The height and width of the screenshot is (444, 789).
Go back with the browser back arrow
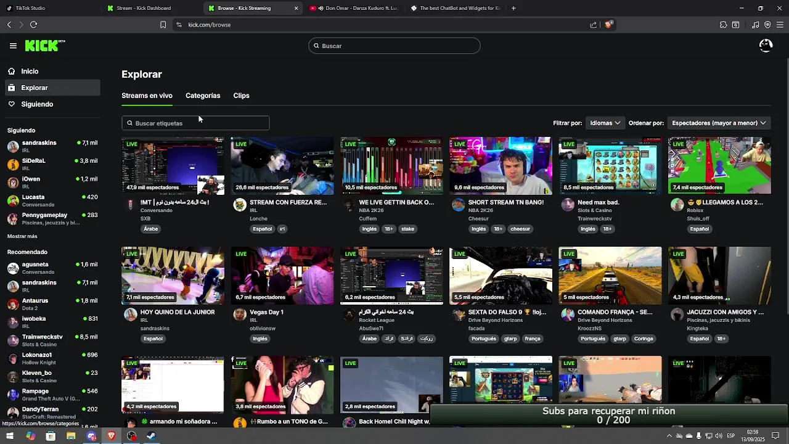tap(9, 25)
